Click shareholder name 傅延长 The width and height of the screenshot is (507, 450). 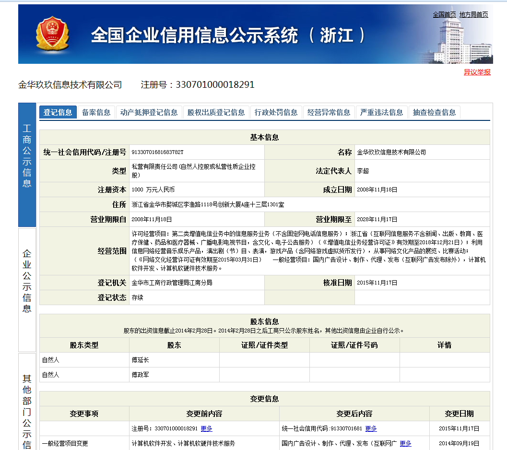141,360
